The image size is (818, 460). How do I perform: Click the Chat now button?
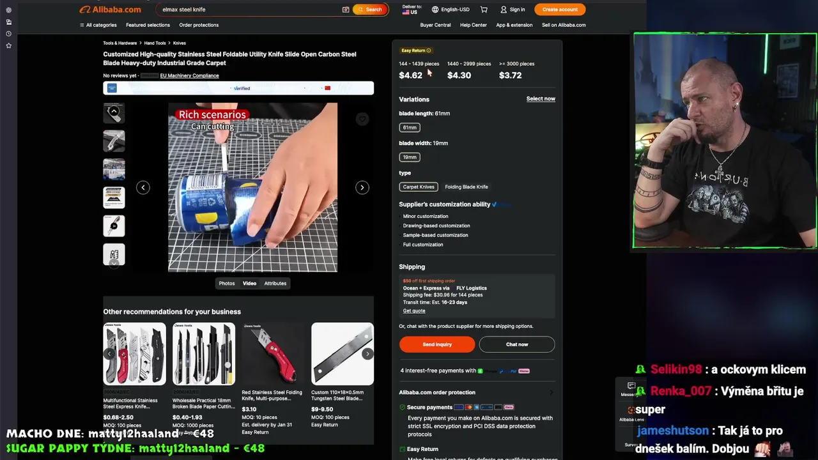[x=517, y=344]
